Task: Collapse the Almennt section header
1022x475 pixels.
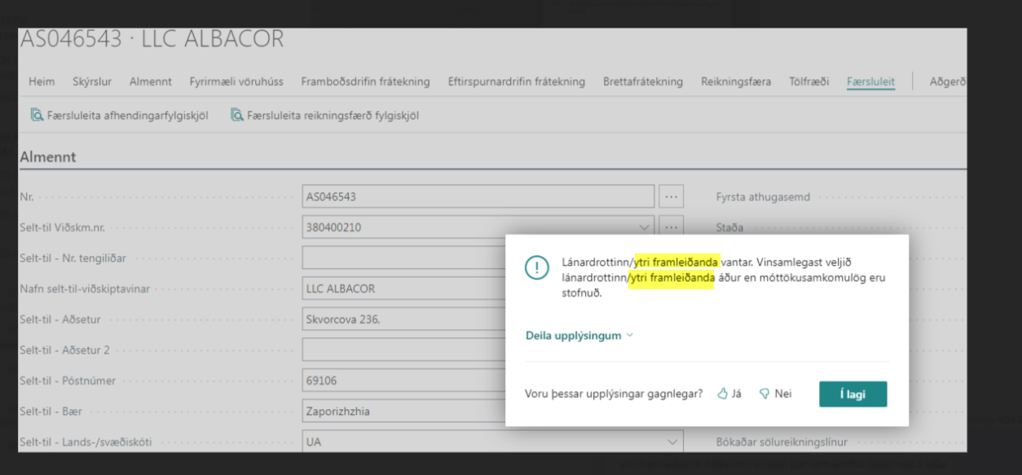Action: 48,156
